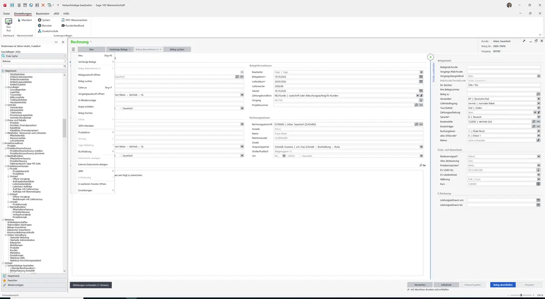545x299 pixels.
Task: Open the xRM ribbon tab
Action: (x=56, y=14)
